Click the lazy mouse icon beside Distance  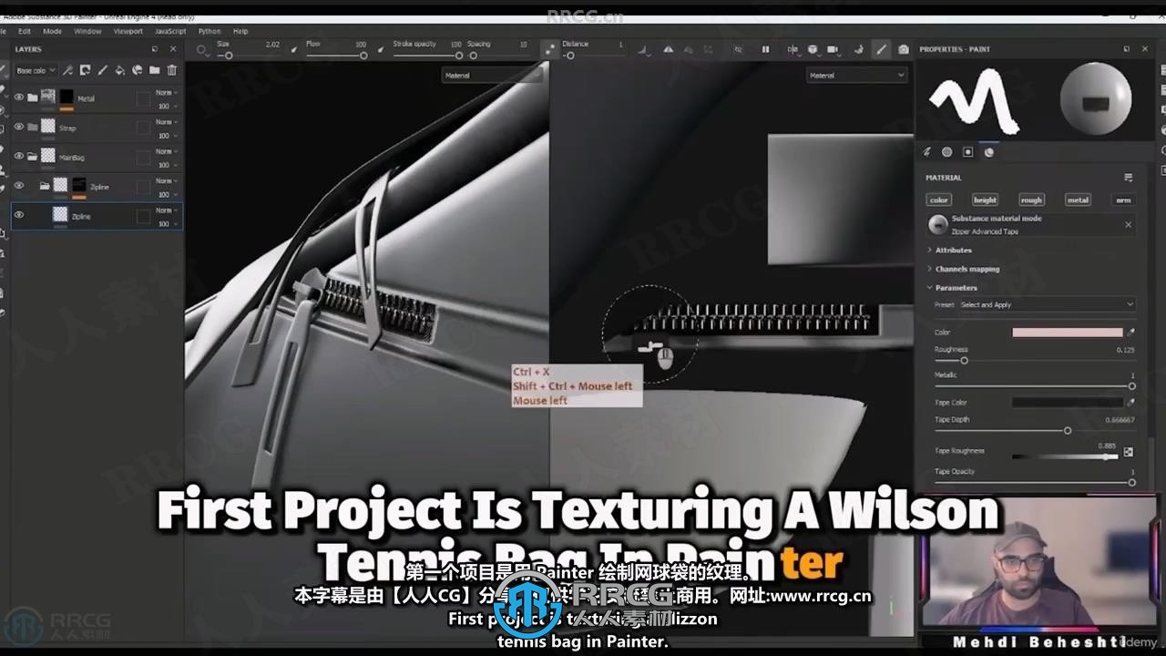click(548, 49)
